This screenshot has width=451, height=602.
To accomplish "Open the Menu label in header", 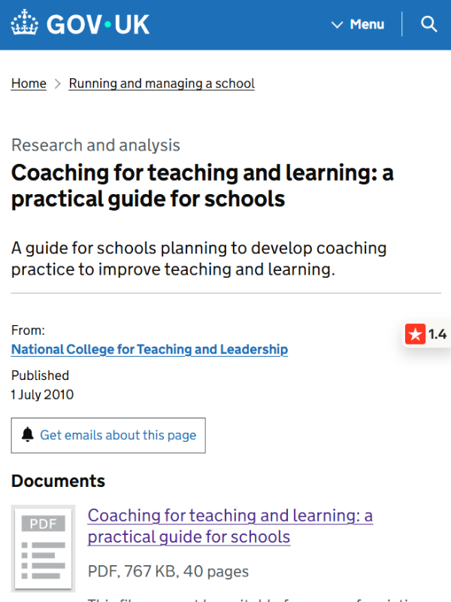I will tap(367, 24).
